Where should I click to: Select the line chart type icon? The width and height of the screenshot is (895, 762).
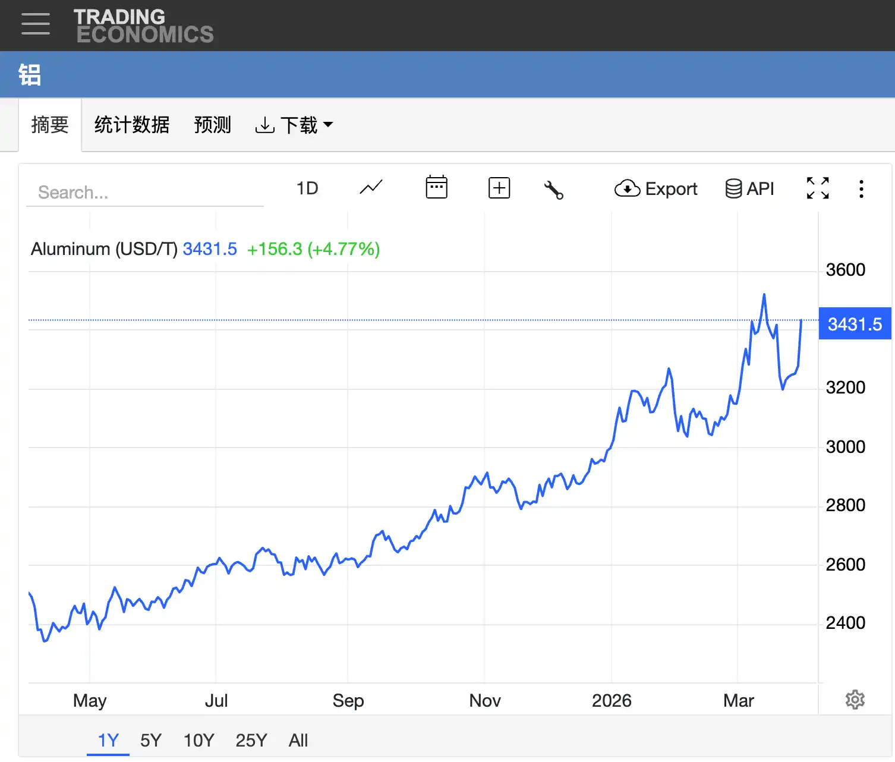[x=371, y=188]
